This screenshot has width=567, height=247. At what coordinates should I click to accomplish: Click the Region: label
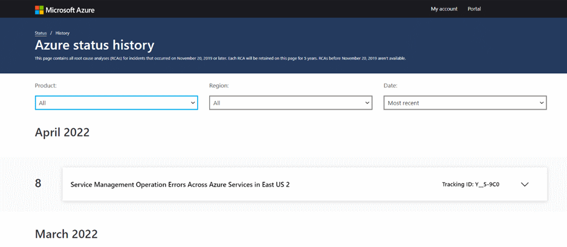coord(218,86)
